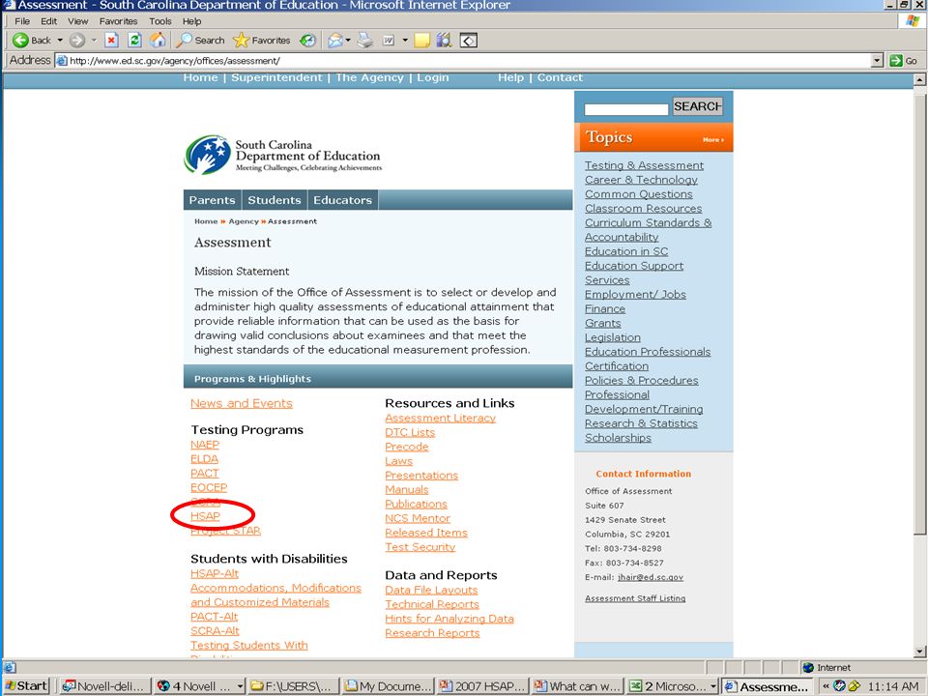
Task: Open the Technical Reports link
Action: 432,604
